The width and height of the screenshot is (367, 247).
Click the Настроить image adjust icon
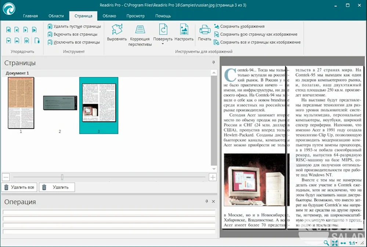click(184, 29)
